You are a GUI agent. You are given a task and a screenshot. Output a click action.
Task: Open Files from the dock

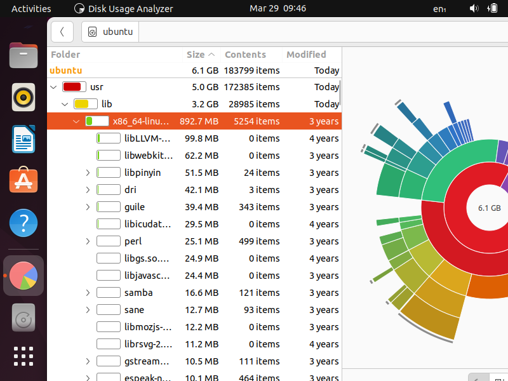[23, 55]
